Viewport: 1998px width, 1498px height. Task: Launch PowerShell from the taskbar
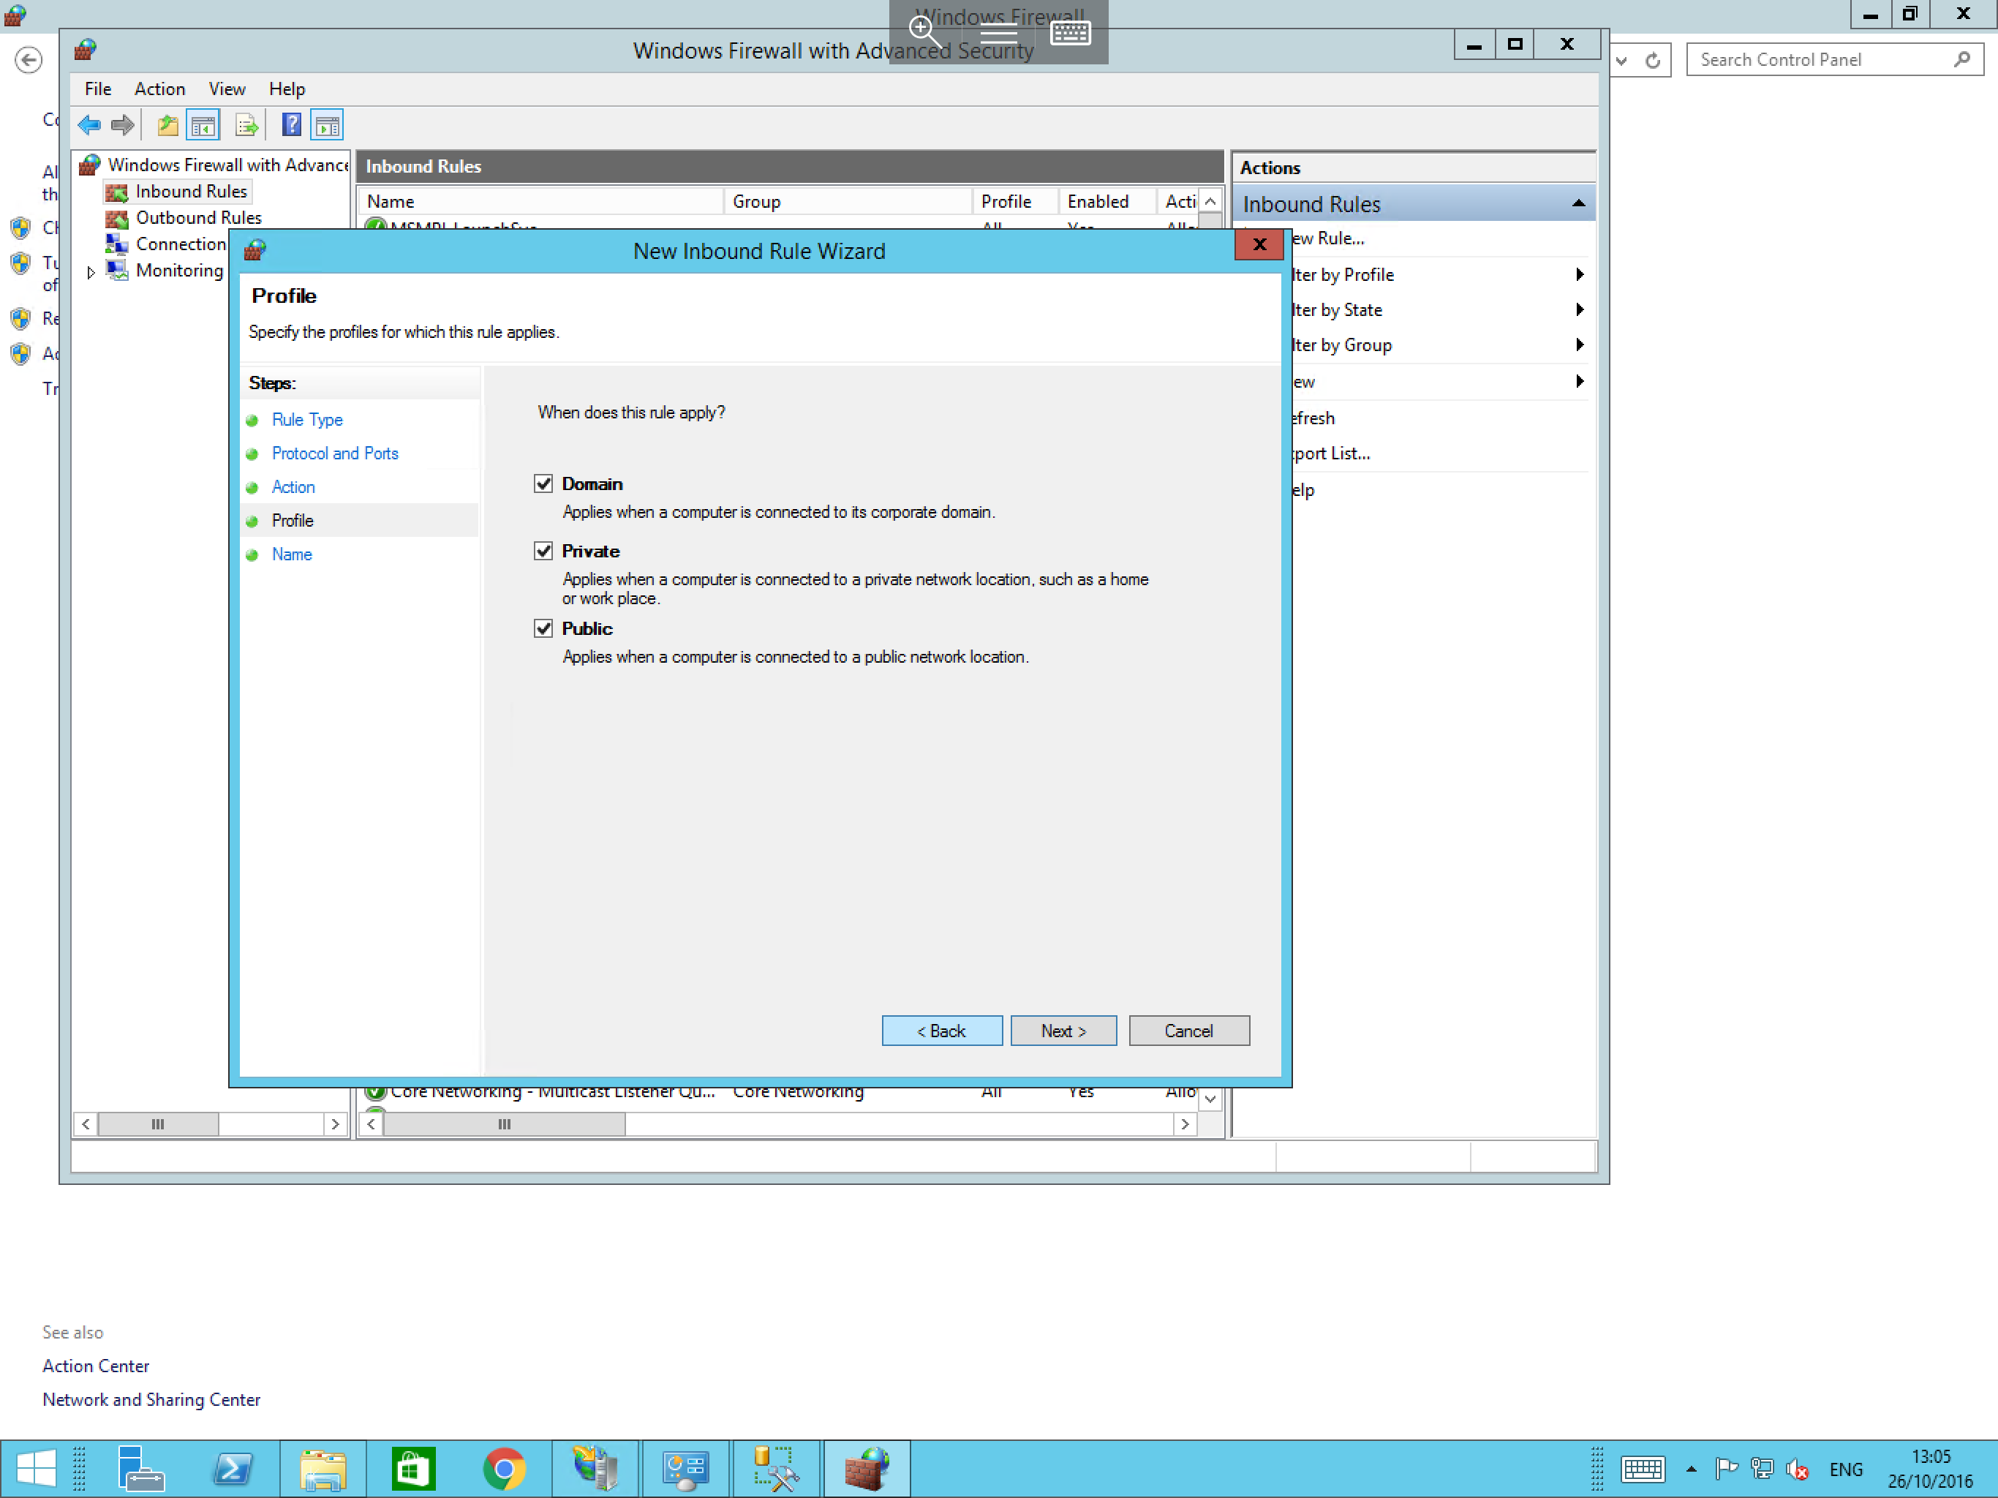coord(233,1468)
